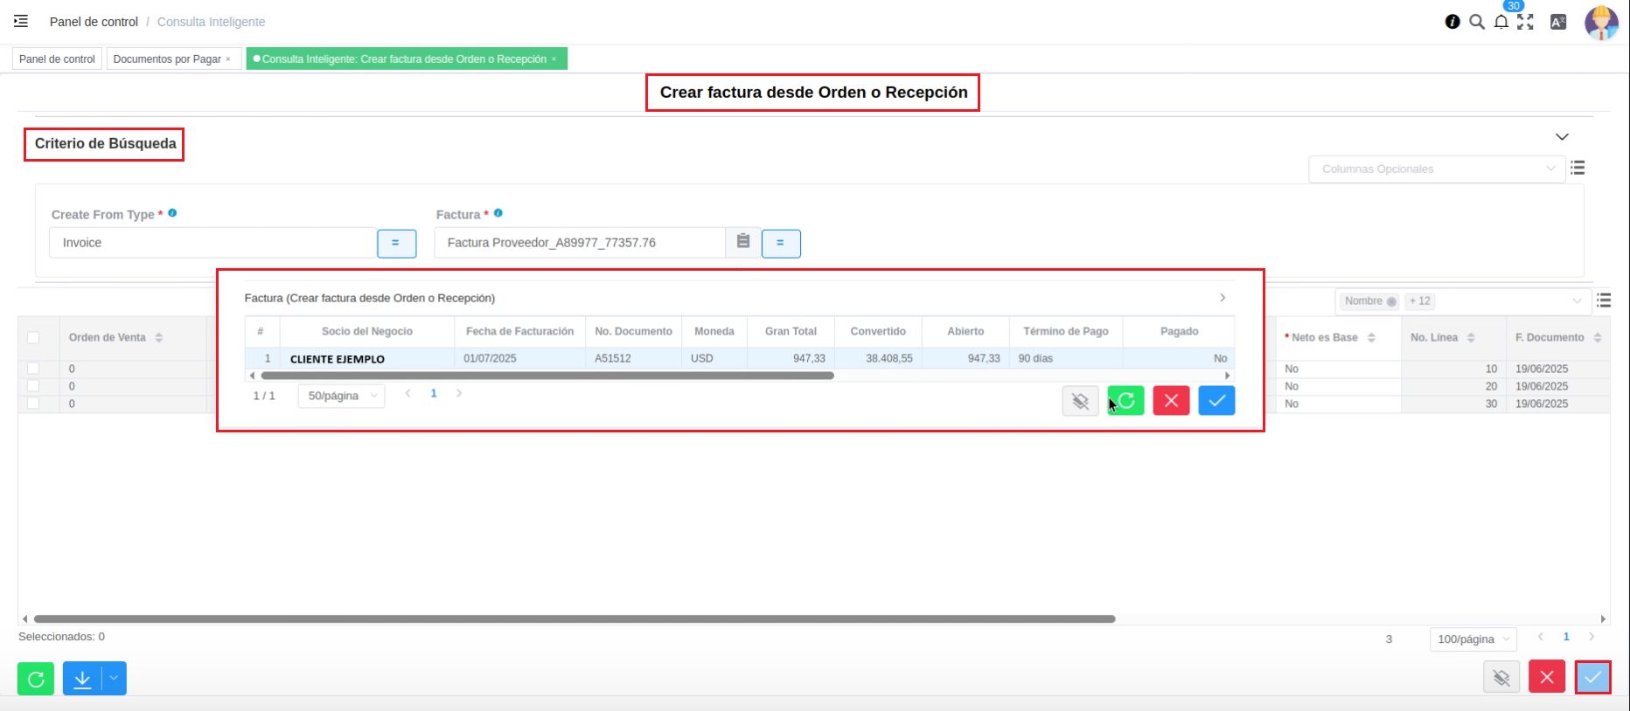Click the hamburger menu icon at top left
This screenshot has height=711, width=1630.
coord(21,21)
